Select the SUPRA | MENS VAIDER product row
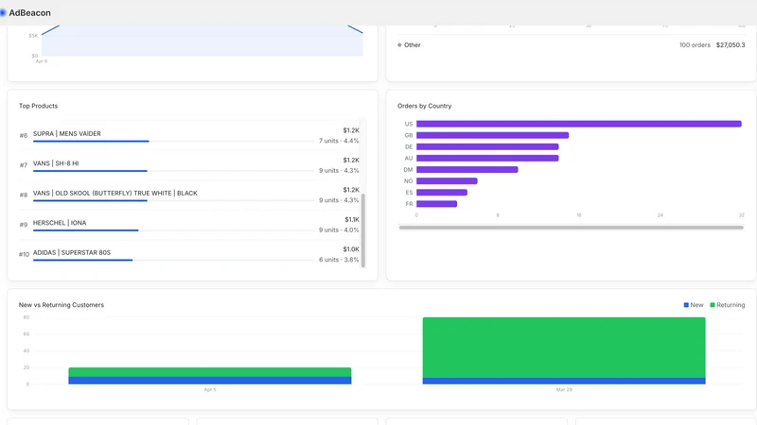Viewport: 757px width, 425px height. (x=189, y=135)
